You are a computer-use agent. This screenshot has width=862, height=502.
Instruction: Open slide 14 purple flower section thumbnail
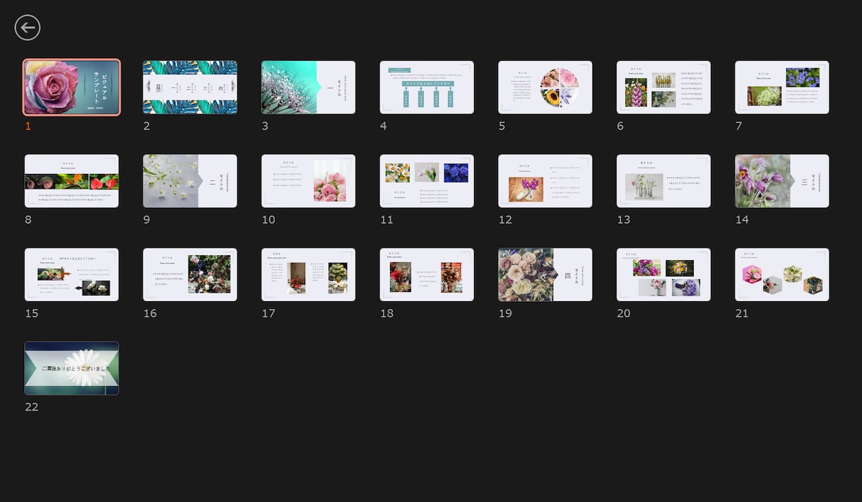pyautogui.click(x=781, y=181)
